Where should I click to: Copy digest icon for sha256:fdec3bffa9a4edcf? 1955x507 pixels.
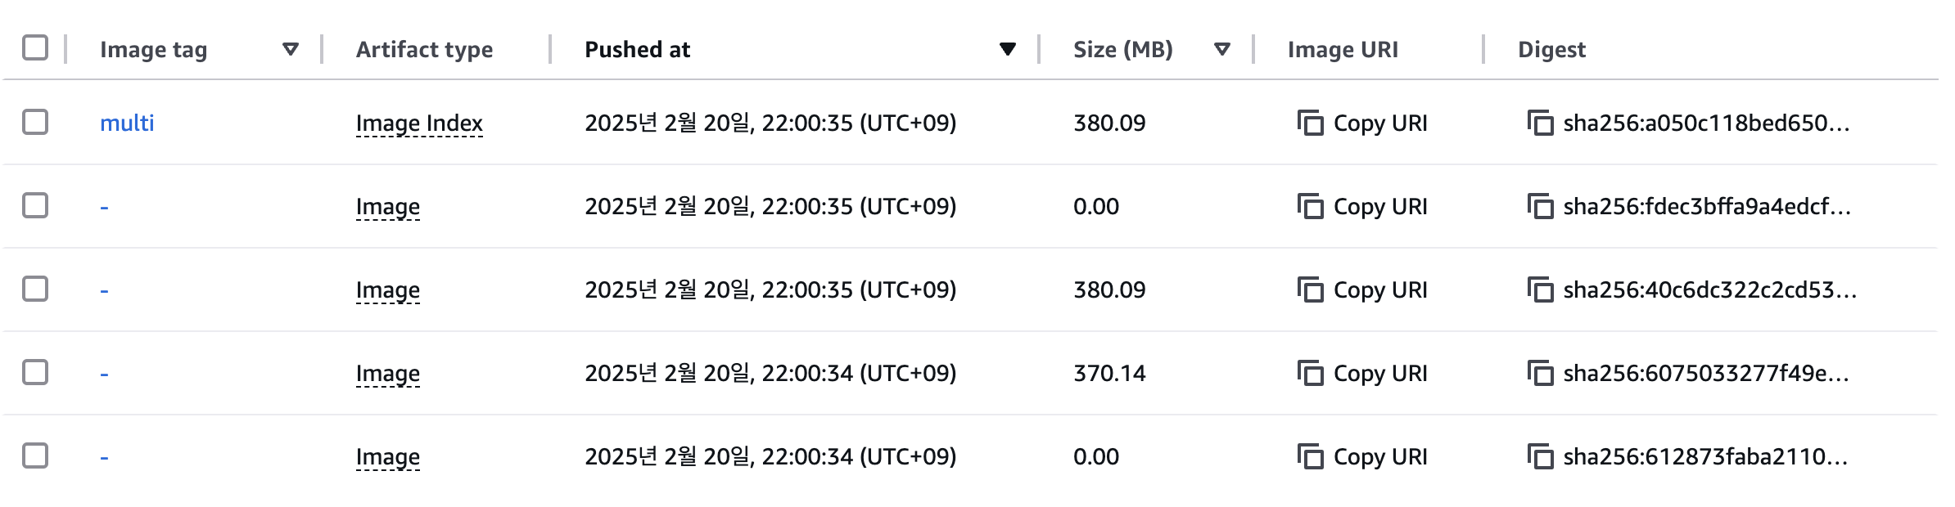pos(1540,207)
